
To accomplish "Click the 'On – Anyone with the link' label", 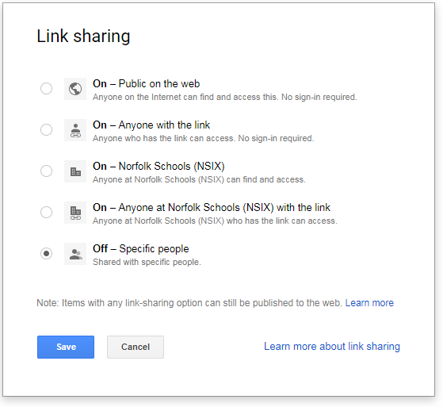I will [x=151, y=125].
